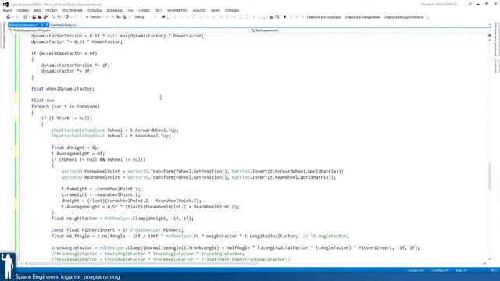Click Свернуть в определения button
500x281 pixels.
pos(362,17)
